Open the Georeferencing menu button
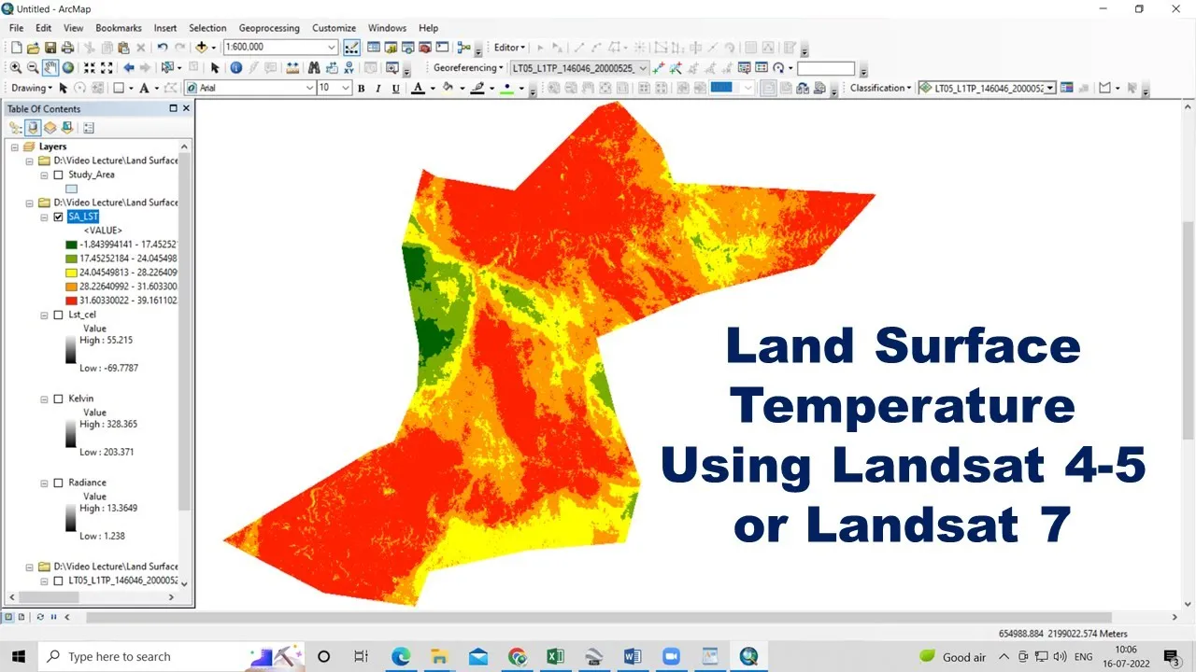This screenshot has height=672, width=1196. 466,68
